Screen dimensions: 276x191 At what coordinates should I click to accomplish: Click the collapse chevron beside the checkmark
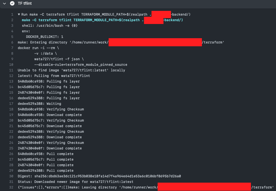4,4
